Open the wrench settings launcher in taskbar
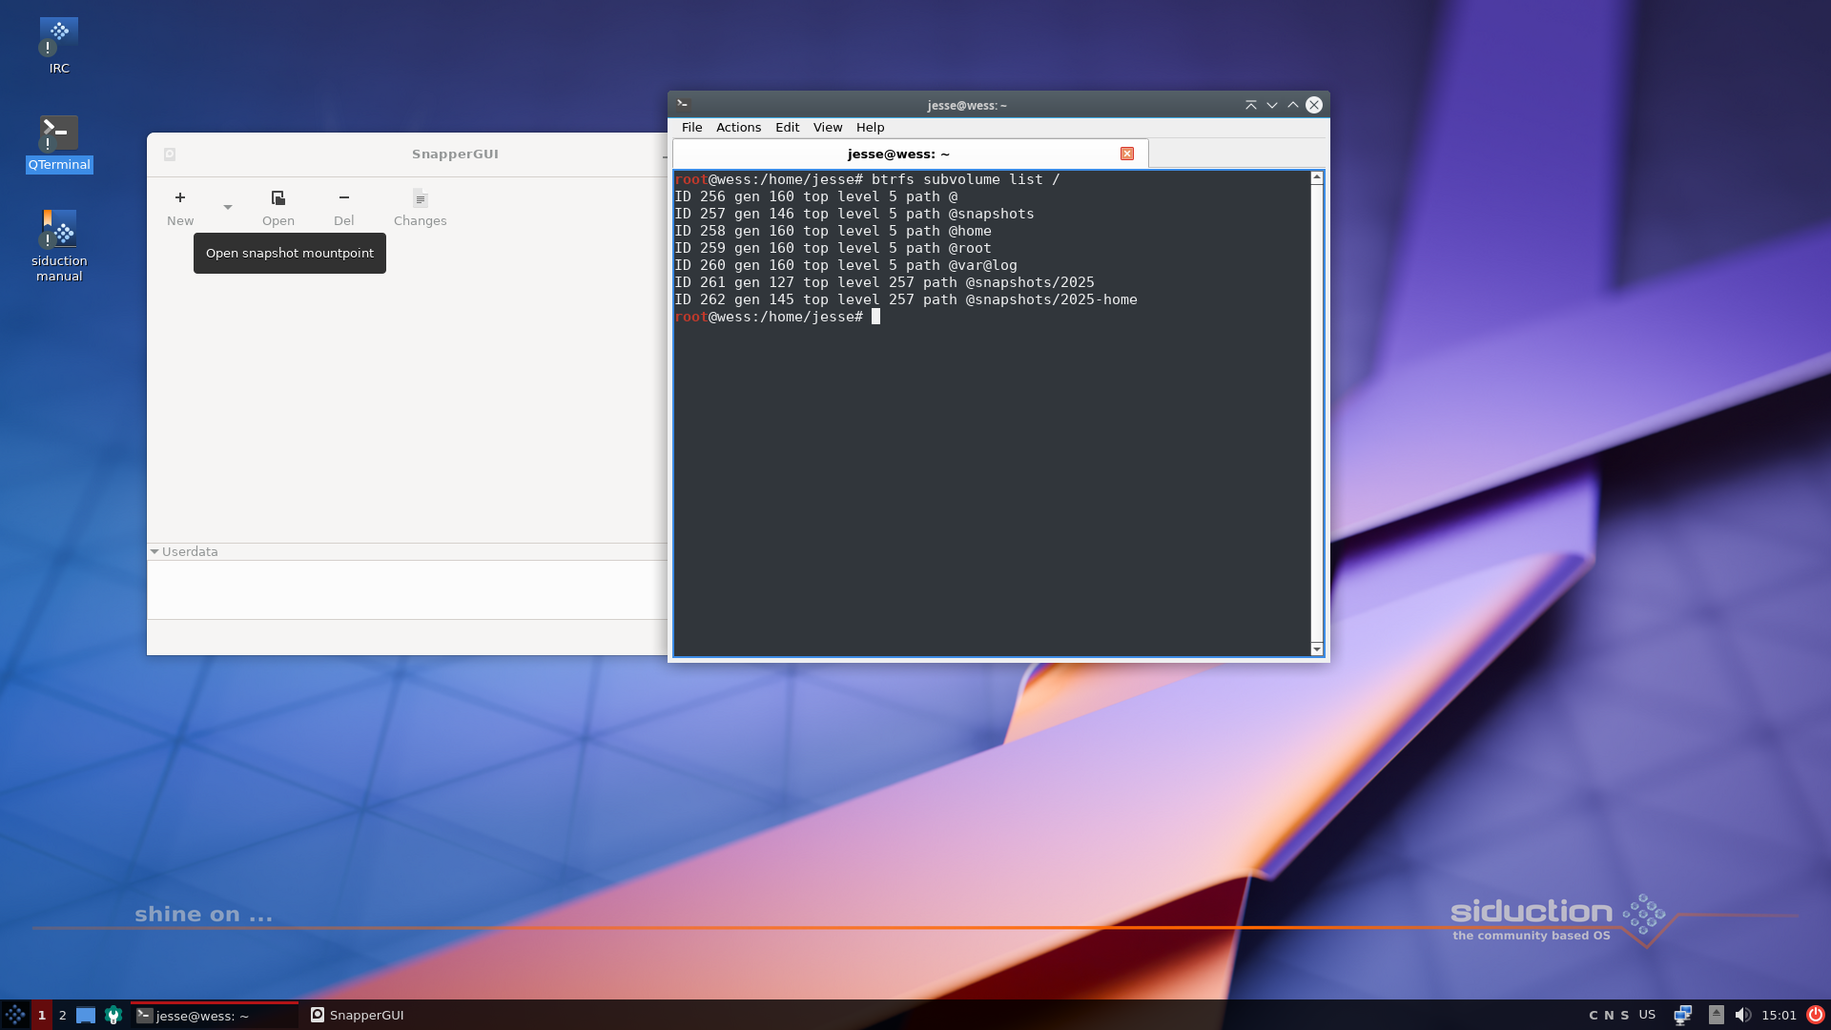 [x=113, y=1015]
